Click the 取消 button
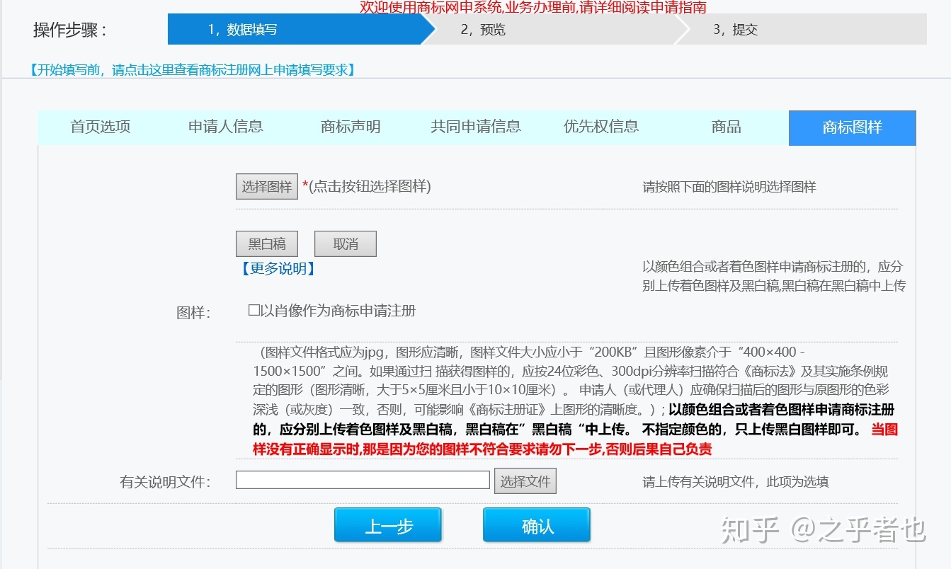The image size is (951, 569). pos(345,244)
